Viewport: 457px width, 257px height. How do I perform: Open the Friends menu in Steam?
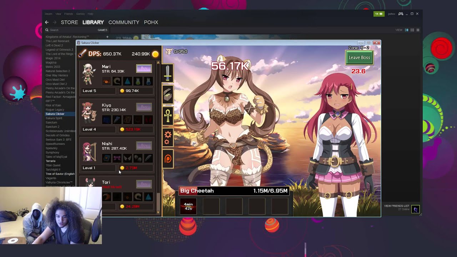68,14
